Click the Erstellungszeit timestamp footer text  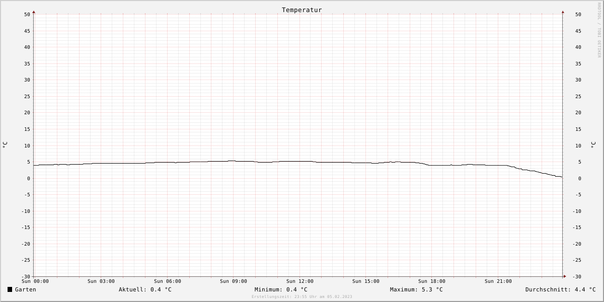coord(302,296)
